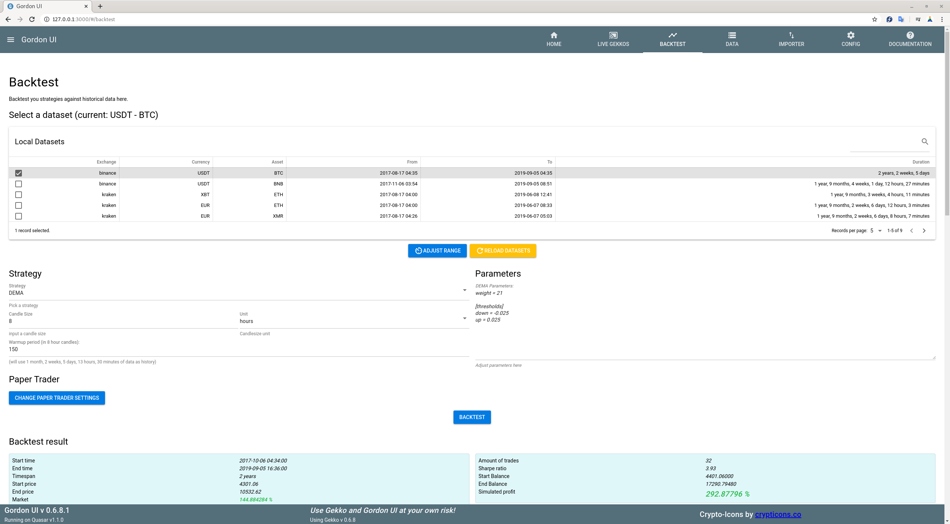Switch to the Backtest tab
This screenshot has height=524, width=950.
(672, 40)
